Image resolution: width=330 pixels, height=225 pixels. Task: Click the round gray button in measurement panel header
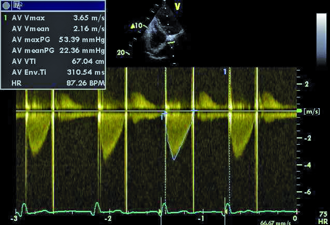tap(6, 5)
